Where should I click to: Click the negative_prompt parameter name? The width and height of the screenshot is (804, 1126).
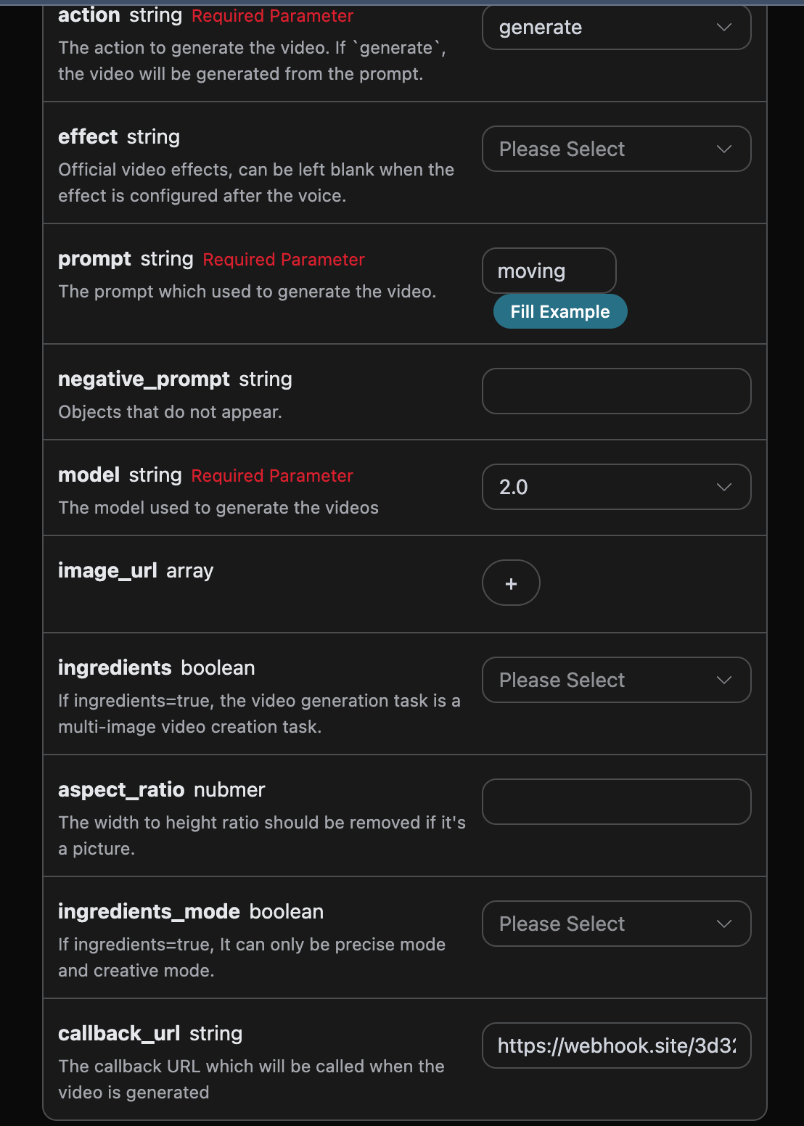pyautogui.click(x=144, y=379)
